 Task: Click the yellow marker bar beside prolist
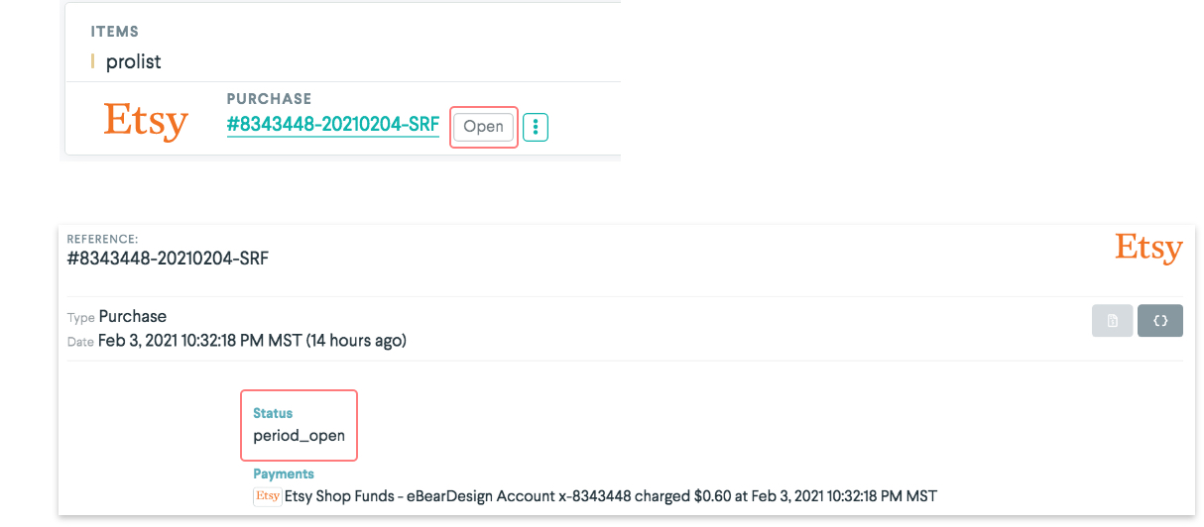(x=92, y=61)
